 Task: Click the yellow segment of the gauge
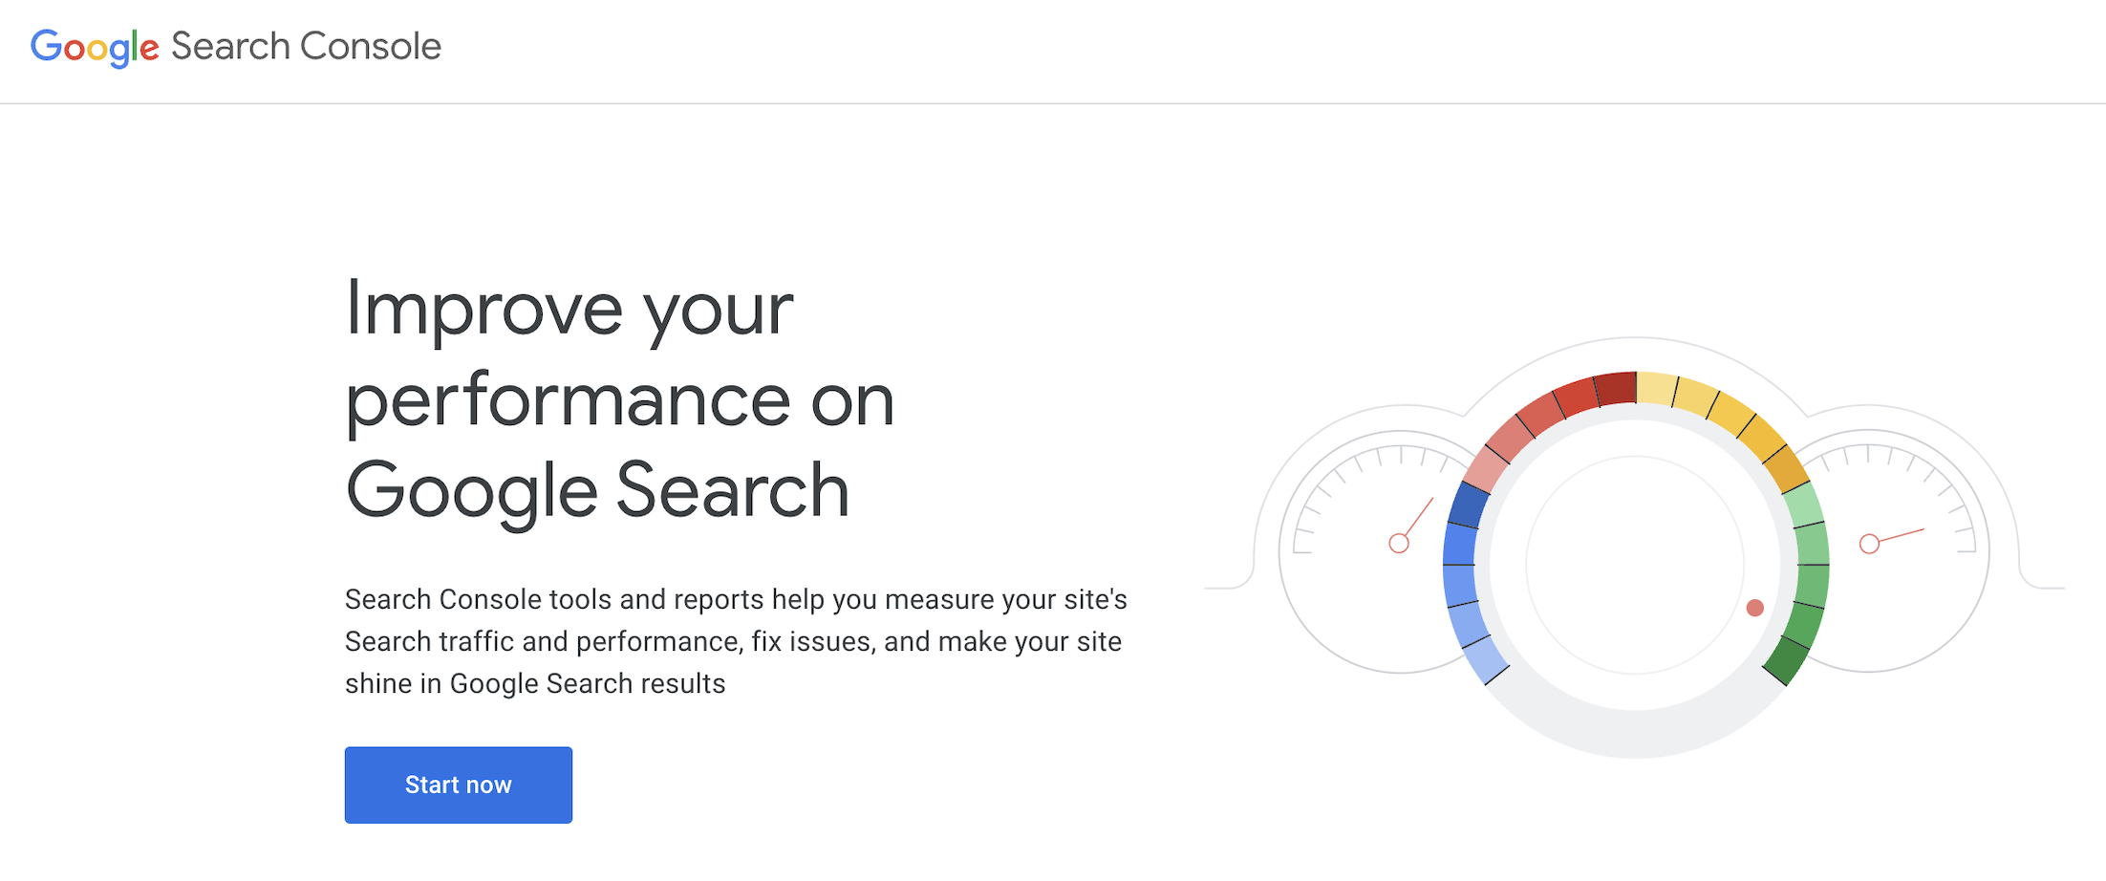1696,397
